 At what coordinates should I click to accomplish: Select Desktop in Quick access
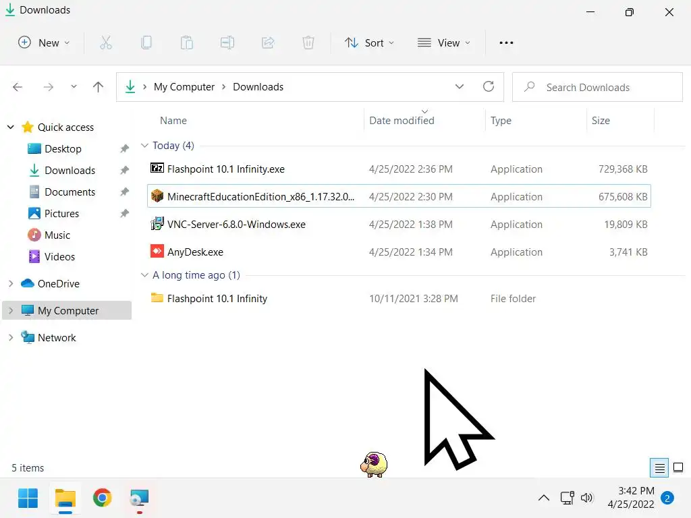pyautogui.click(x=63, y=149)
